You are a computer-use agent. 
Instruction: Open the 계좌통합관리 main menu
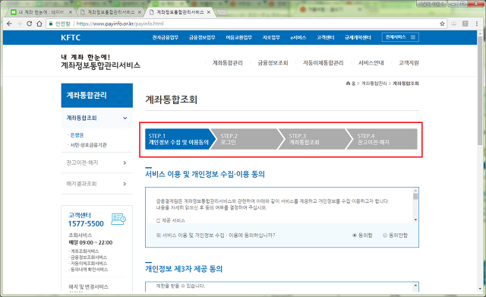[228, 63]
